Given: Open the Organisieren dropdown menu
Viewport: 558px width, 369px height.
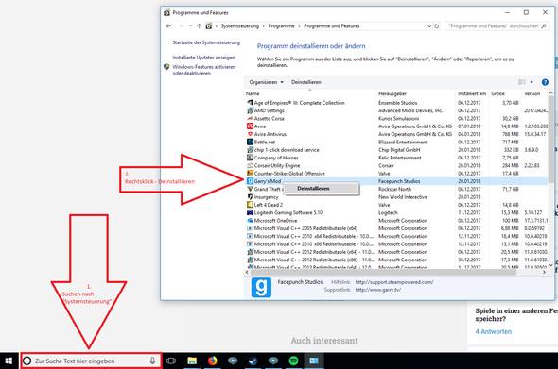Looking at the screenshot, I should click(x=266, y=82).
